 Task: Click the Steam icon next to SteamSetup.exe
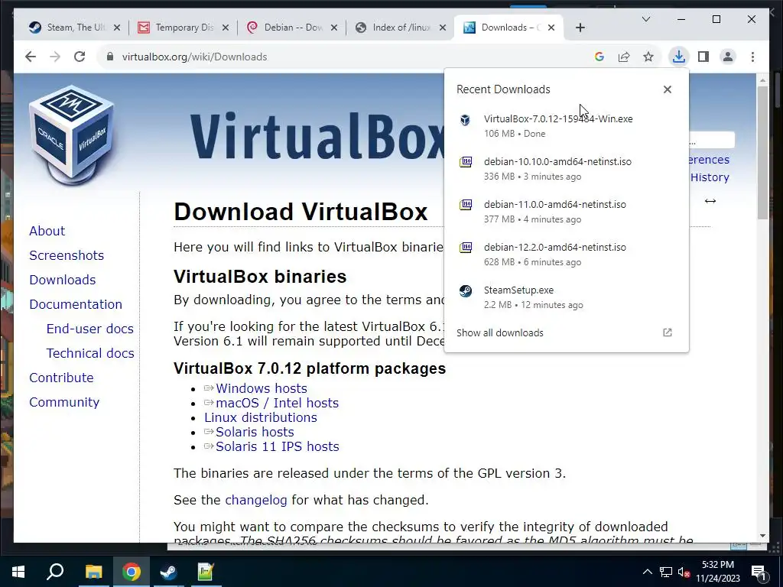pyautogui.click(x=466, y=290)
